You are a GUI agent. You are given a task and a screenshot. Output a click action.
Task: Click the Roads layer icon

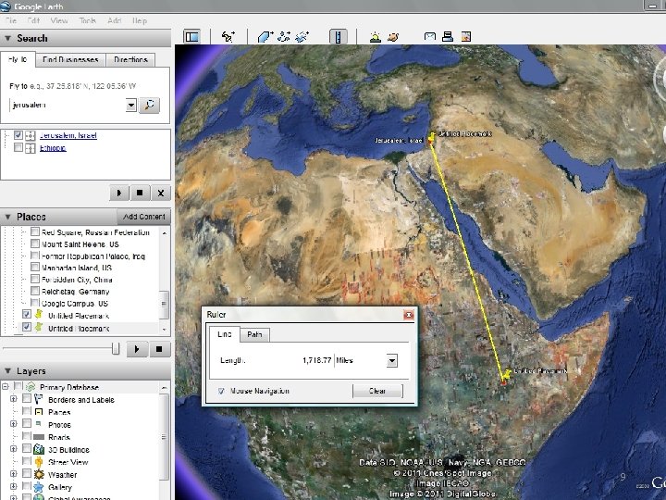tap(39, 437)
